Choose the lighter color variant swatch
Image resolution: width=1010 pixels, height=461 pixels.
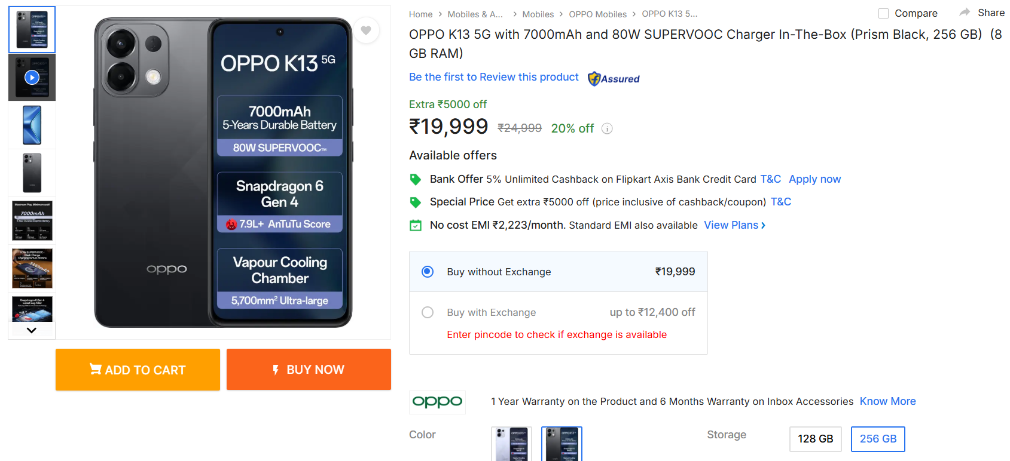(511, 444)
